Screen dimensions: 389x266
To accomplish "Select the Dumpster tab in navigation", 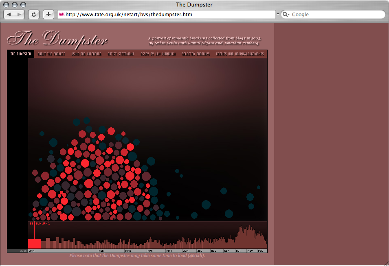I will 20,54.
